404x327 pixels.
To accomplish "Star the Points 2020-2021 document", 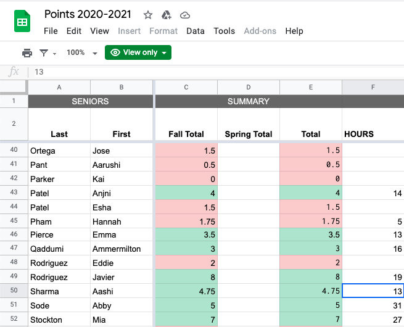I will point(148,15).
